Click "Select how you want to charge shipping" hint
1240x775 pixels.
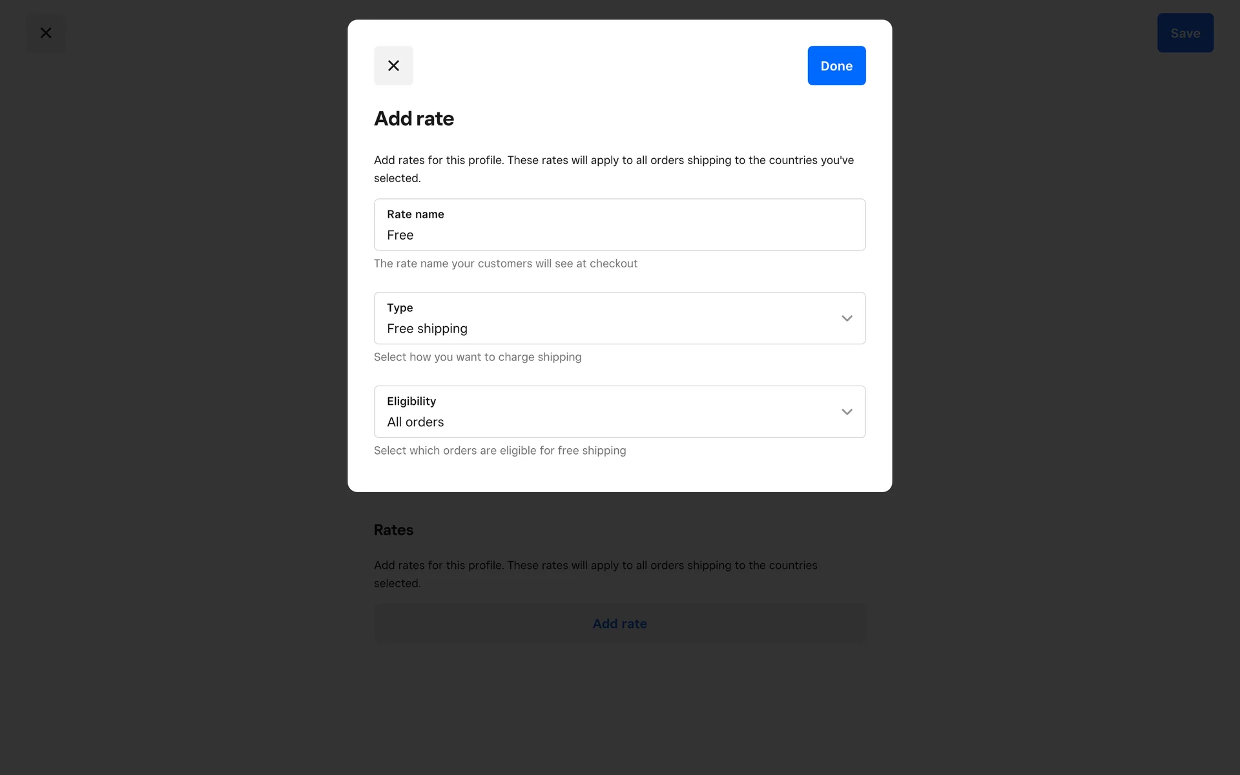pos(477,357)
